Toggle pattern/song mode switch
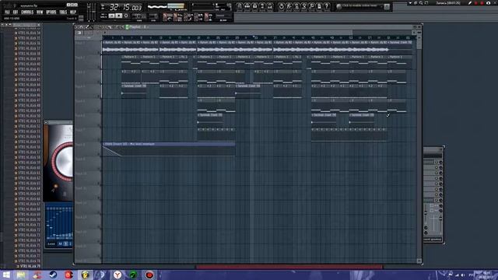The image size is (498, 280). pyautogui.click(x=103, y=16)
